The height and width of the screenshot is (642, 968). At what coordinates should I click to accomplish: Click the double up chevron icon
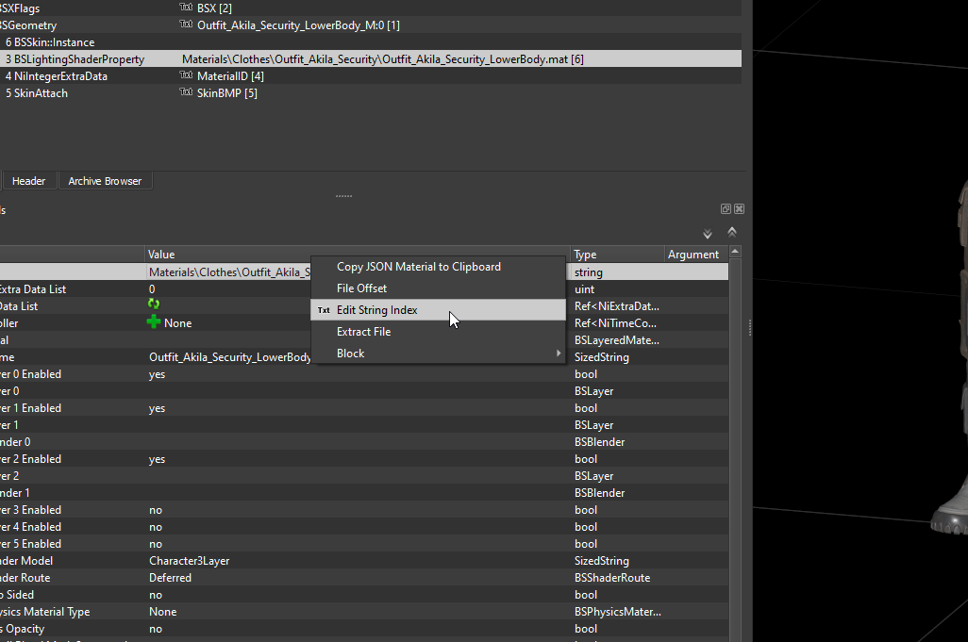click(x=732, y=232)
